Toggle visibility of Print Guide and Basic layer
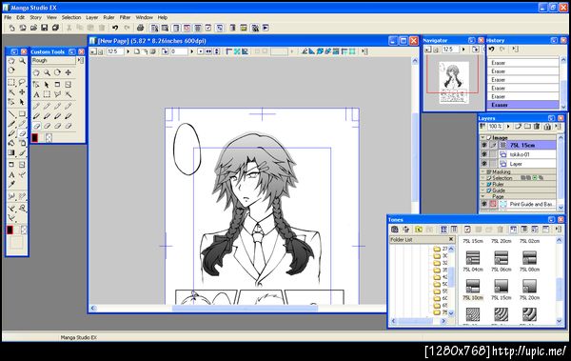Viewport: 571px width, 361px height. (484, 204)
